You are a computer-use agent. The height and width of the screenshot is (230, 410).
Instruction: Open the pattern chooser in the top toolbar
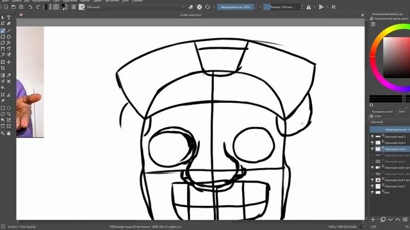56,7
